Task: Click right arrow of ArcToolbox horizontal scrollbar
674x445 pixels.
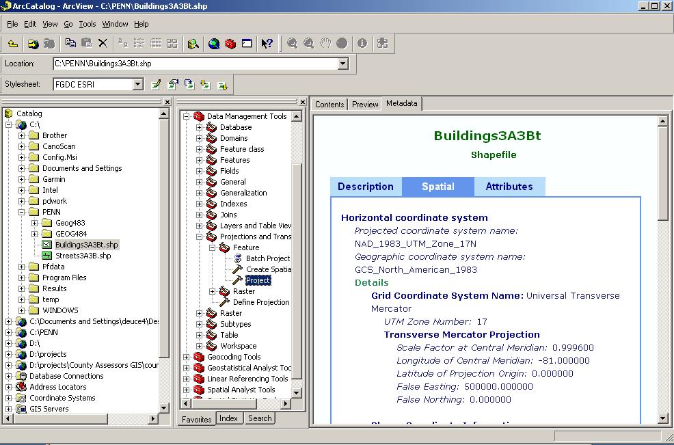Action: coord(286,404)
